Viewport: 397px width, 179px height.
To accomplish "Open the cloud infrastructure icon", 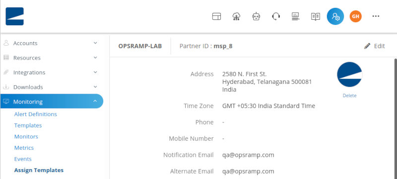I will click(237, 16).
